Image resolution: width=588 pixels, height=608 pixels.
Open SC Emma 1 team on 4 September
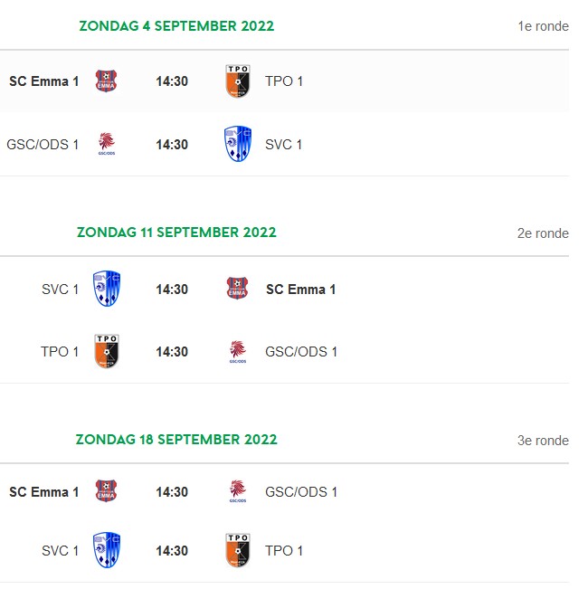pos(43,81)
